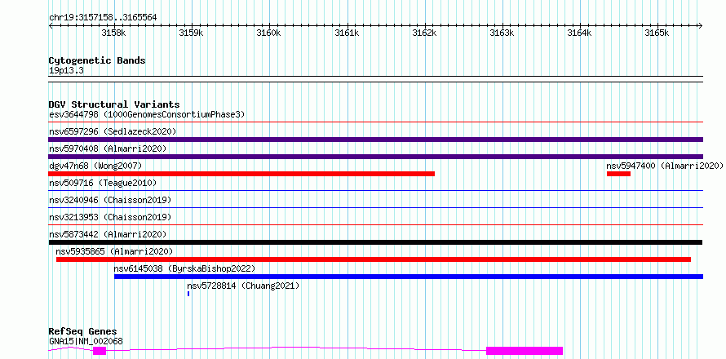Open nsv509716 (Teague2010) label

103,183
